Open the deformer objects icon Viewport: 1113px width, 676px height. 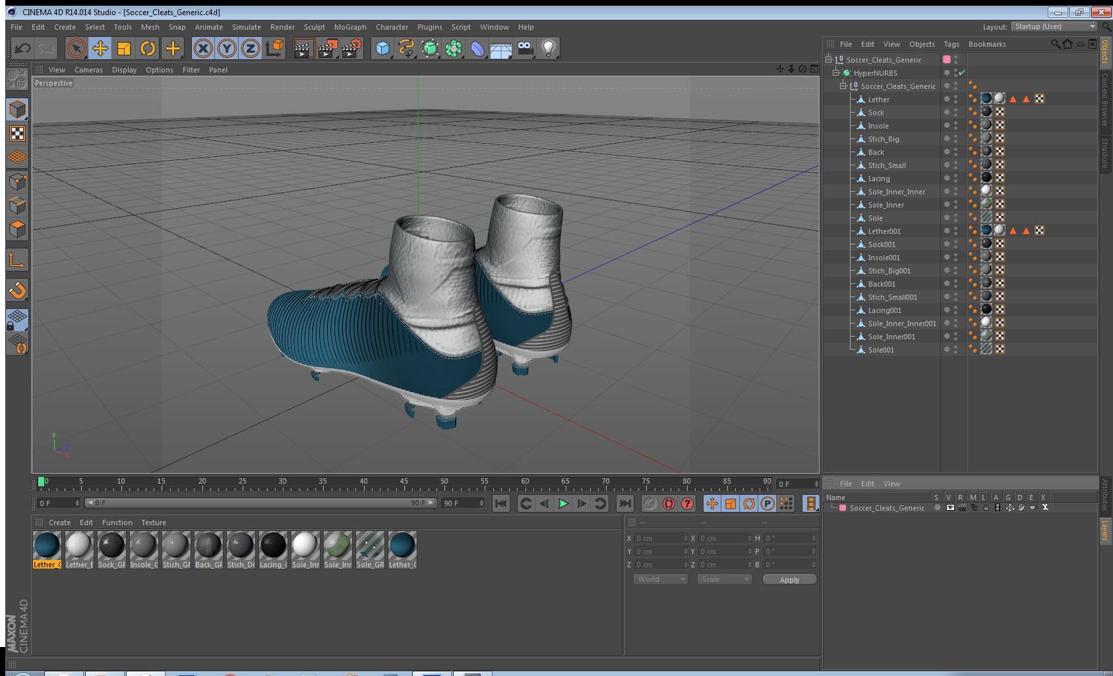477,48
